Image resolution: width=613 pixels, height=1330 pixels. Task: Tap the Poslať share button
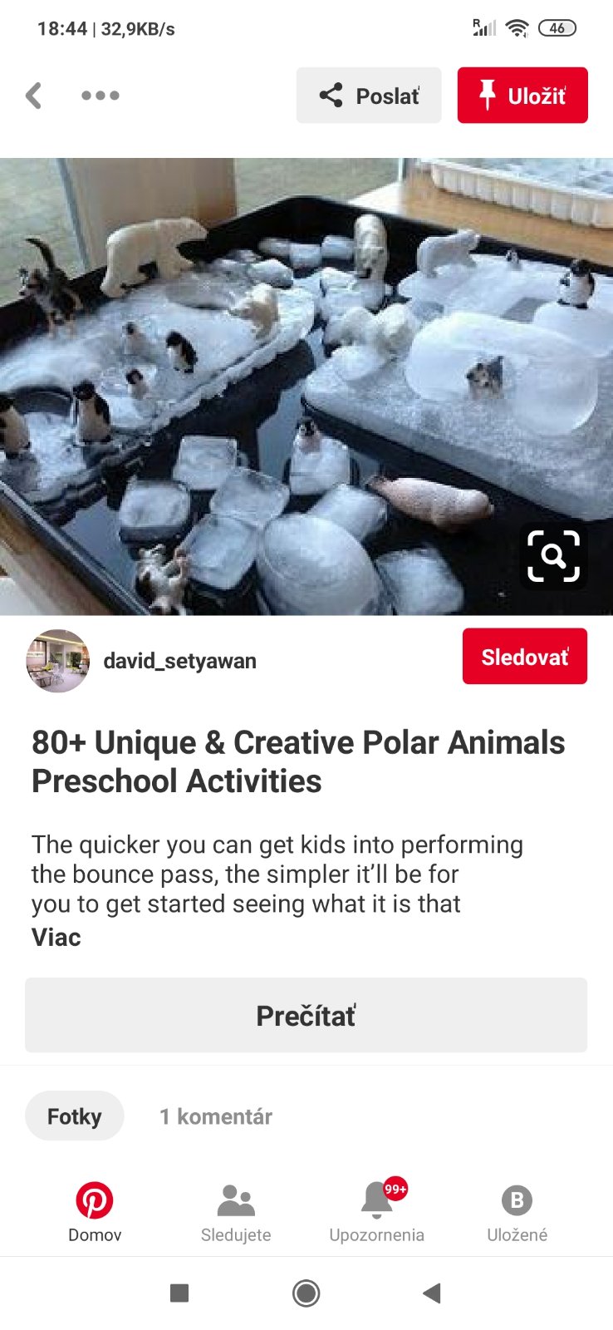[x=369, y=96]
